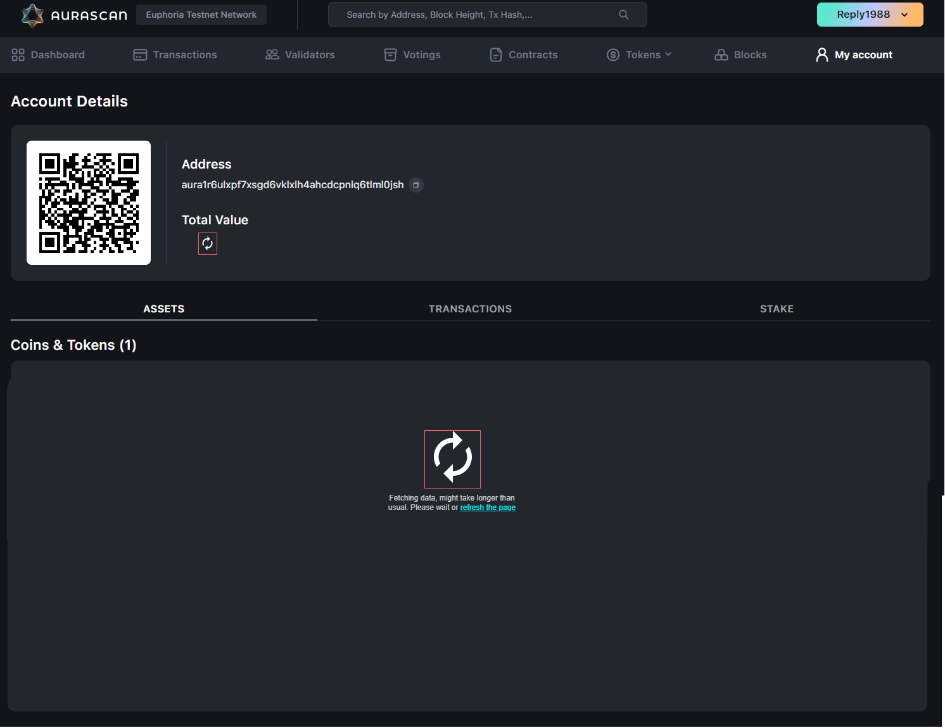Switch to the TRANSACTIONS tab

click(470, 309)
